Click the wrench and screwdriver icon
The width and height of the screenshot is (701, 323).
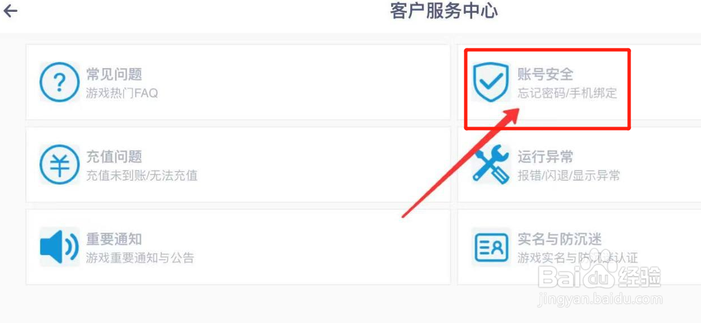point(491,165)
